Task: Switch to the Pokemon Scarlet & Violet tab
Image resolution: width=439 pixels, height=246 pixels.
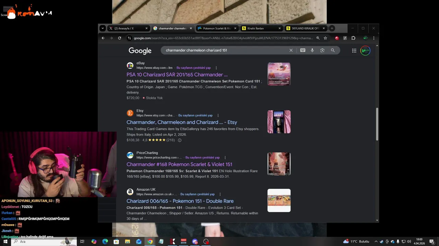Action: click(217, 28)
